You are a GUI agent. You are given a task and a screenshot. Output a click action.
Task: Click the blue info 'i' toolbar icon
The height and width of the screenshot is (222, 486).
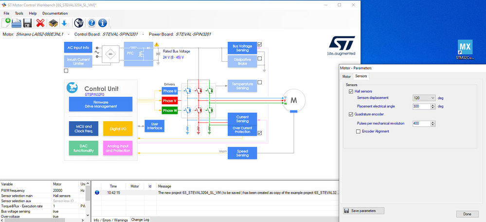103,22
